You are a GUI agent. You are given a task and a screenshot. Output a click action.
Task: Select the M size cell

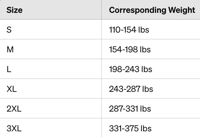(51, 49)
